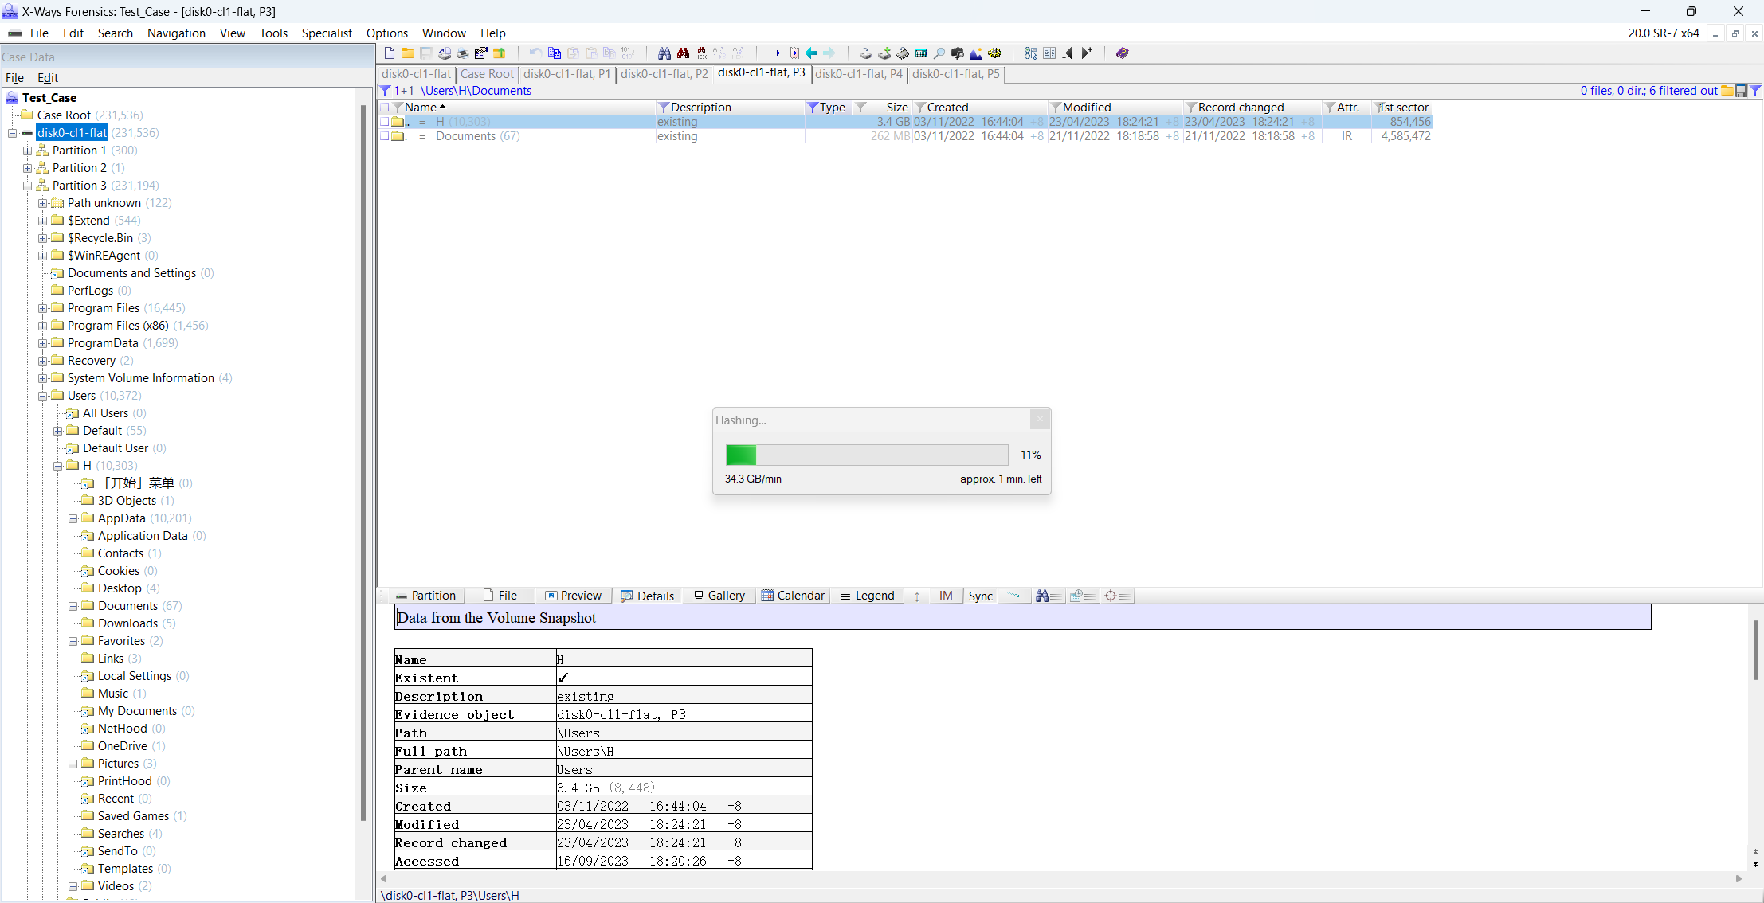Toggle the Description column filter funnel

point(663,107)
